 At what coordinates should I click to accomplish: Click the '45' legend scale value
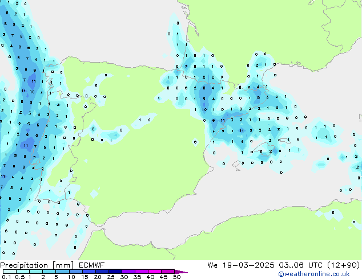(163, 277)
